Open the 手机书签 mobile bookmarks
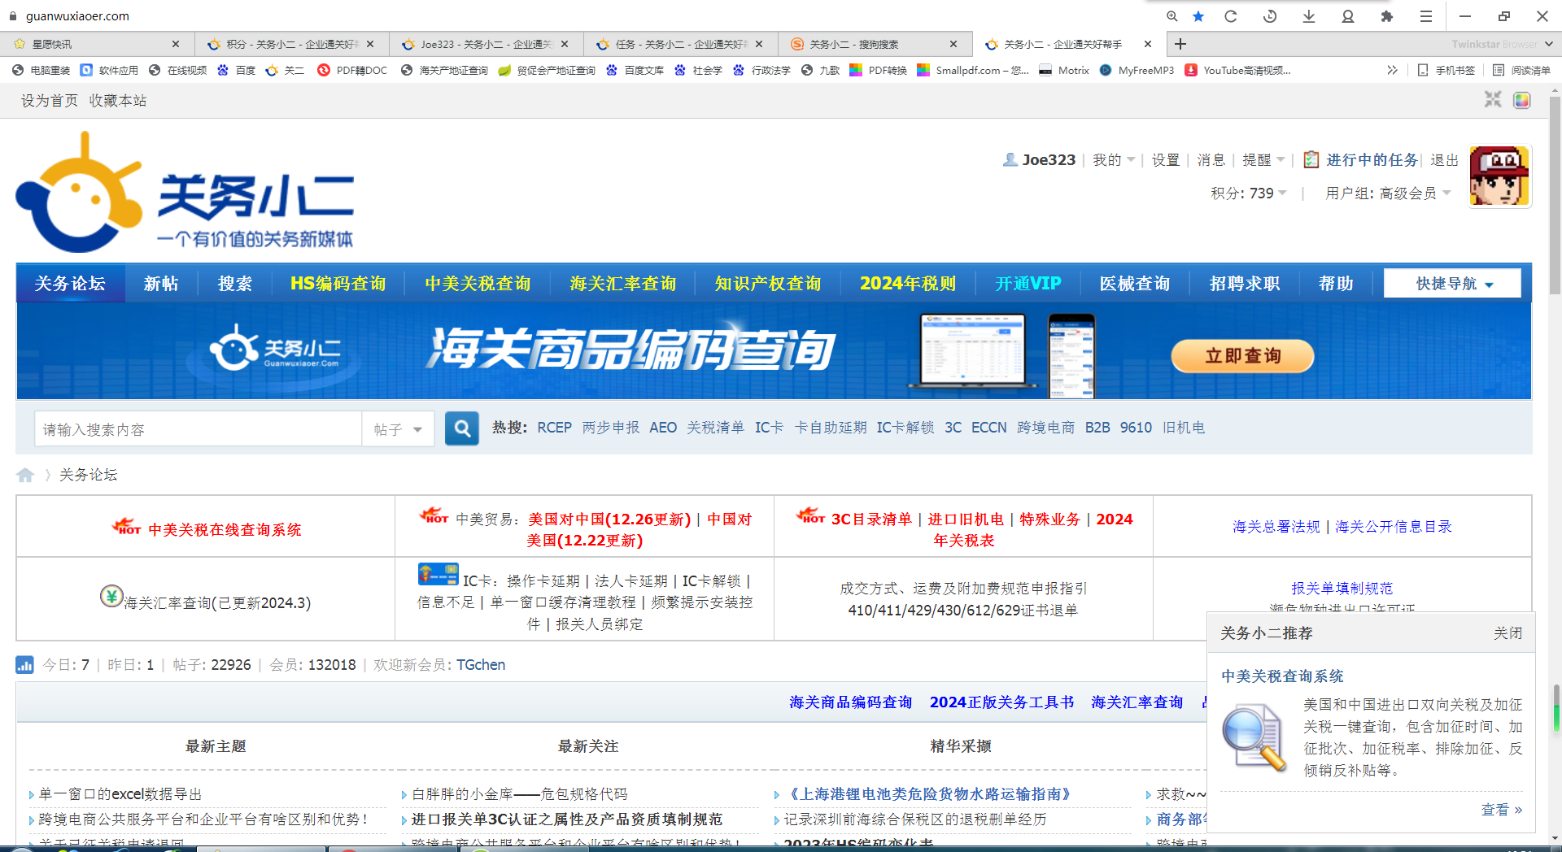The width and height of the screenshot is (1562, 852). point(1446,71)
